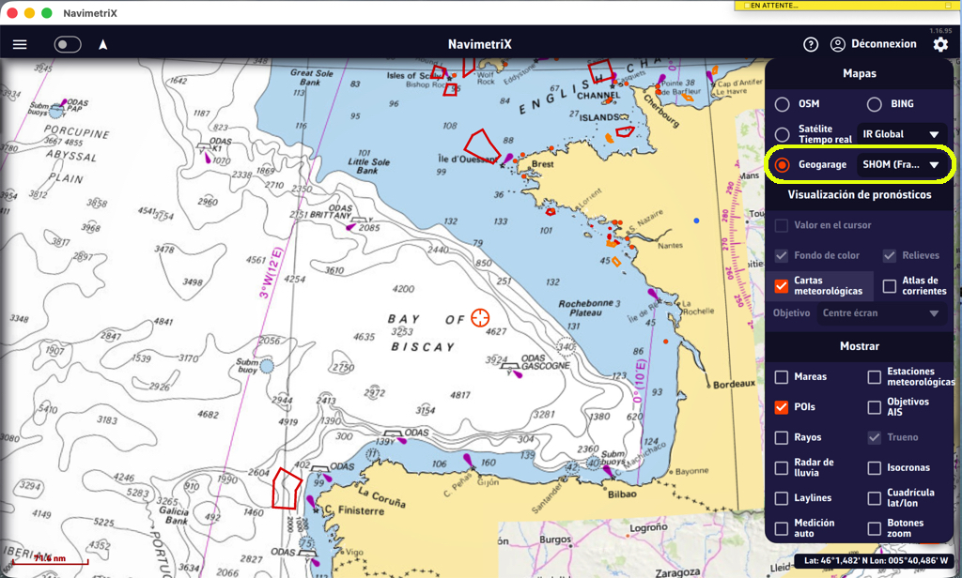Enable Atlas de corrientes checkbox
962x578 pixels.
coord(889,285)
